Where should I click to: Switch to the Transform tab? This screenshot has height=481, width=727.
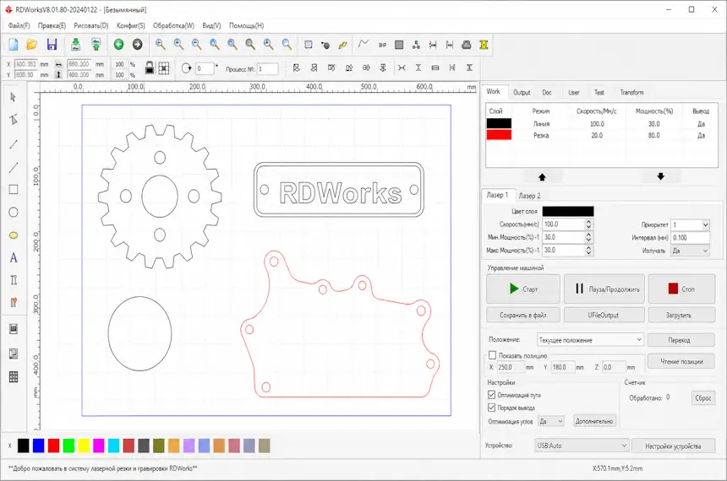click(631, 92)
